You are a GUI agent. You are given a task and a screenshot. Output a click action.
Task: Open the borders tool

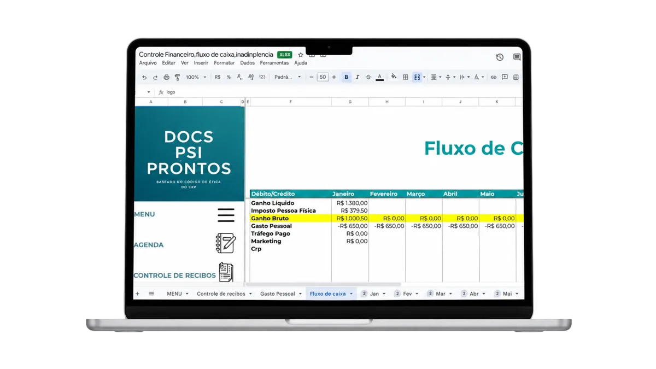tap(405, 78)
